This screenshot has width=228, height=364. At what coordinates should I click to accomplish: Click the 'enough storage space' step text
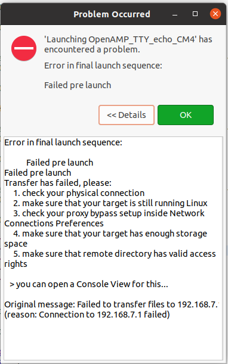(x=106, y=239)
